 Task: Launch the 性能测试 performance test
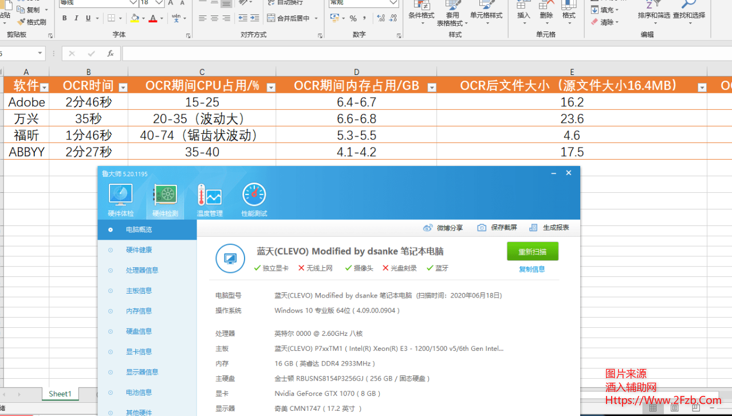(x=254, y=200)
